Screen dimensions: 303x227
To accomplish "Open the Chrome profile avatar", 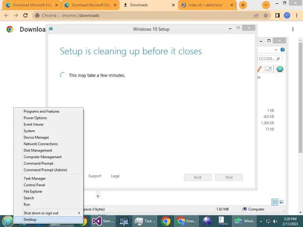I will [287, 15].
